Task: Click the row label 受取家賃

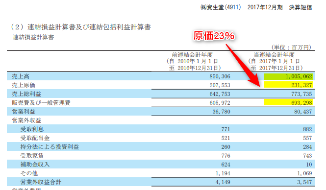Action: pyautogui.click(x=32, y=156)
